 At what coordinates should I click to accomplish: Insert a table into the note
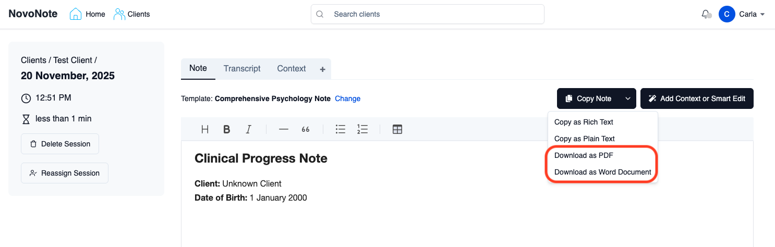click(x=397, y=129)
